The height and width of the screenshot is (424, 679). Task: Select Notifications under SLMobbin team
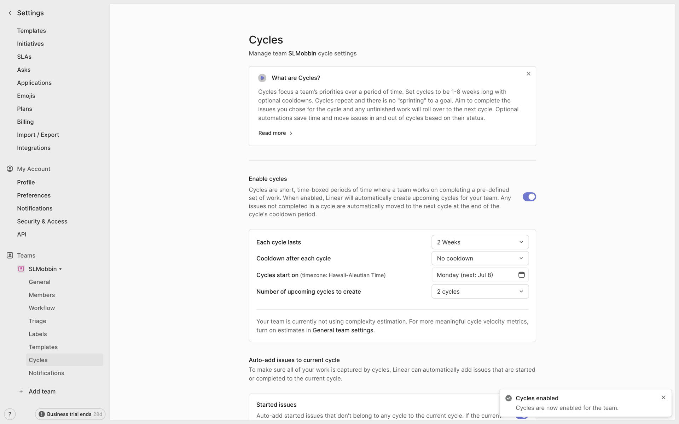coord(46,373)
